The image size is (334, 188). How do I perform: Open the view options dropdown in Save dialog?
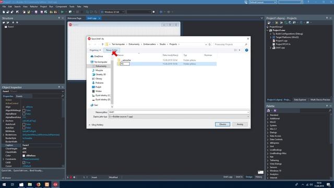240,50
